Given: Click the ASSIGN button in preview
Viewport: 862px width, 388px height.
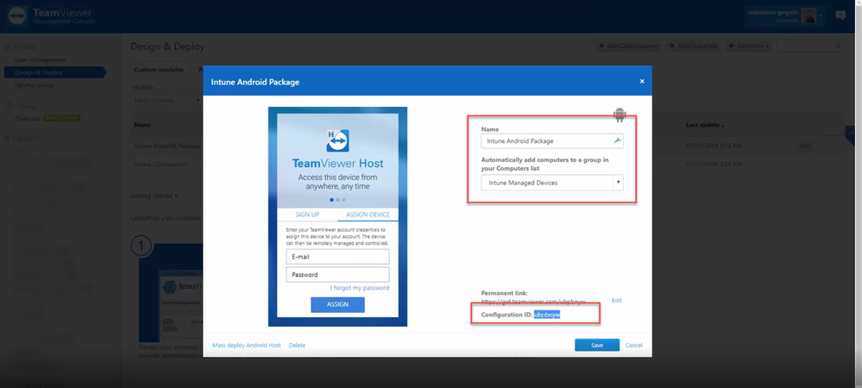Looking at the screenshot, I should click(x=337, y=304).
